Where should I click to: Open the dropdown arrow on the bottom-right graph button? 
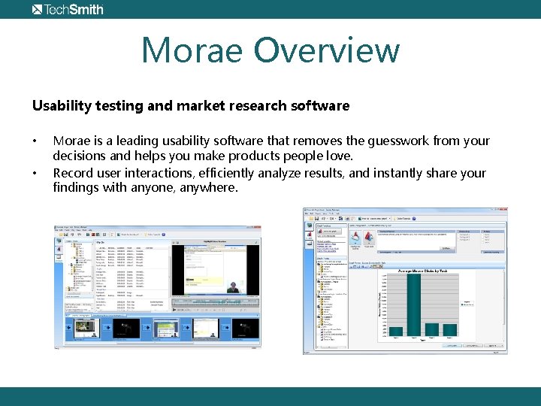pos(502,346)
